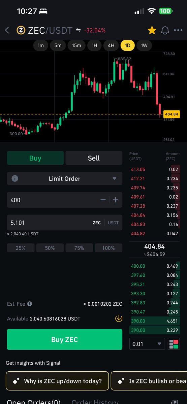
Task: Tap the 404.84 current price chart label
Action: click(x=172, y=114)
